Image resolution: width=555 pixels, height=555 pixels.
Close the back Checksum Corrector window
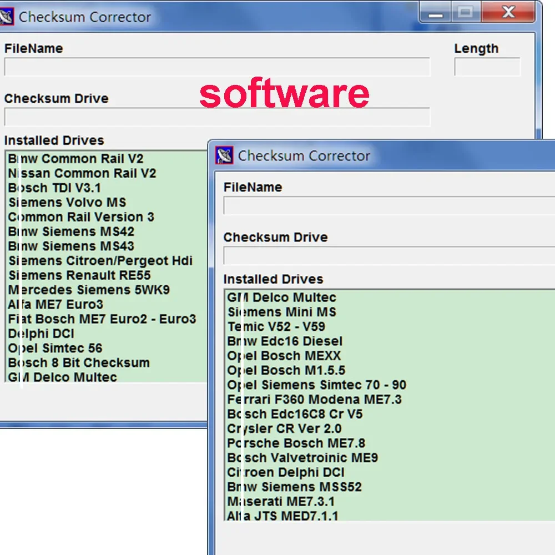click(x=508, y=13)
